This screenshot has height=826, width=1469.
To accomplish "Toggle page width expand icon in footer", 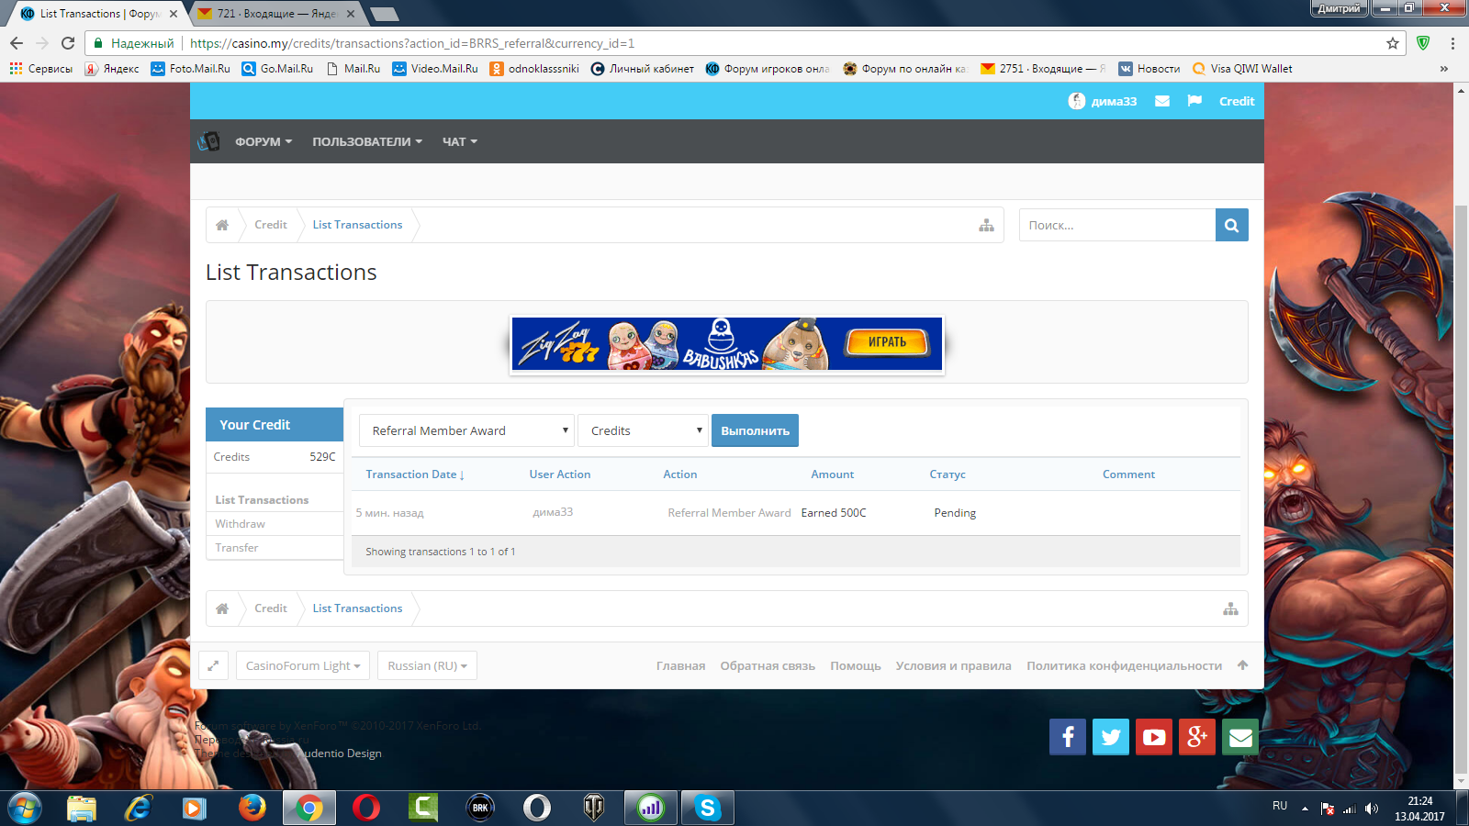I will coord(213,665).
